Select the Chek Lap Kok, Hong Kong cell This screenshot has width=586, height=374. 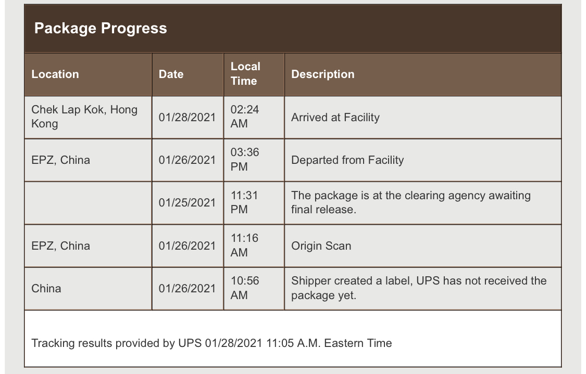pyautogui.click(x=84, y=117)
